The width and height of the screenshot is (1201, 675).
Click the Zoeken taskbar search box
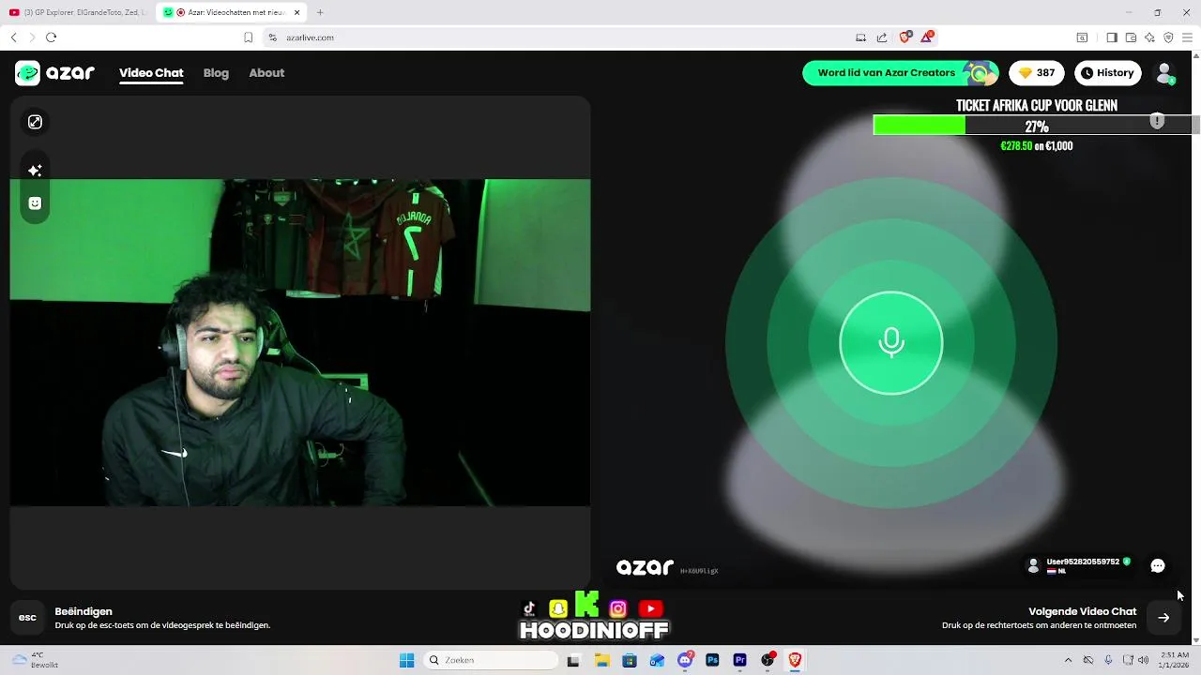[491, 660]
